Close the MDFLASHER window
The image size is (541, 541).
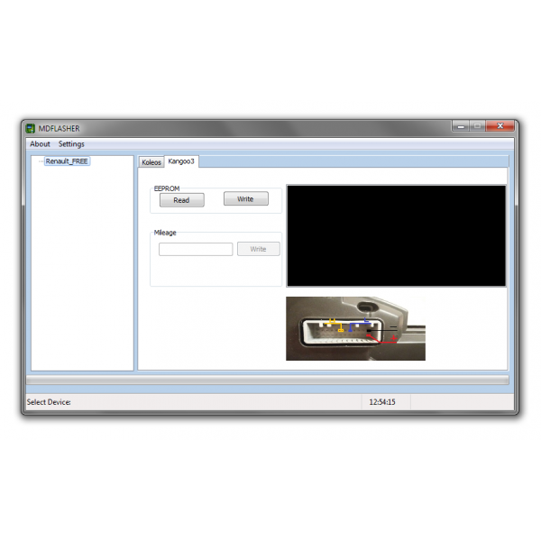[x=500, y=126]
